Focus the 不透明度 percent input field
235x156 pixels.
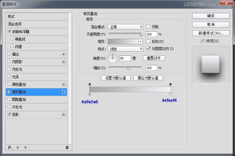(151, 34)
